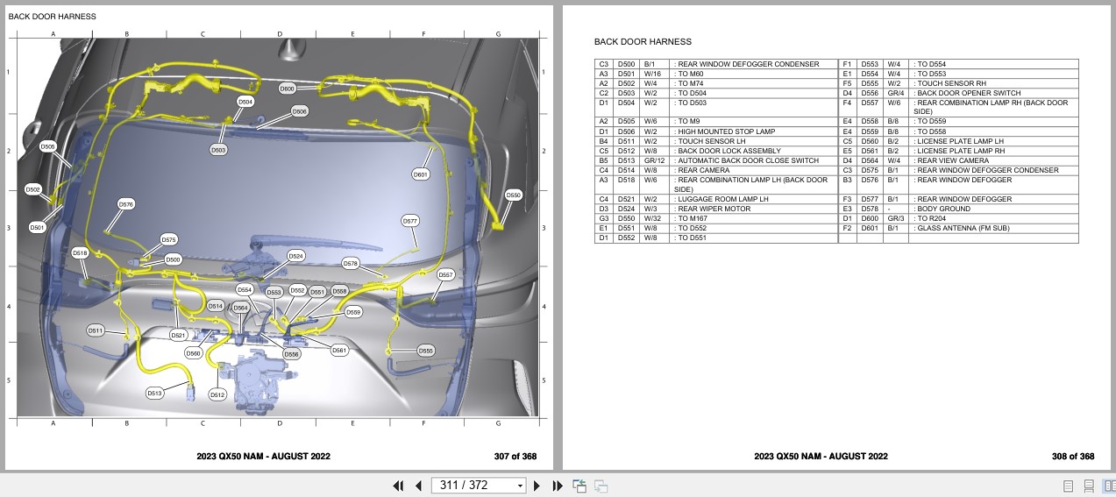This screenshot has width=1116, height=497.
Task: Switch to single page view
Action: point(1069,486)
